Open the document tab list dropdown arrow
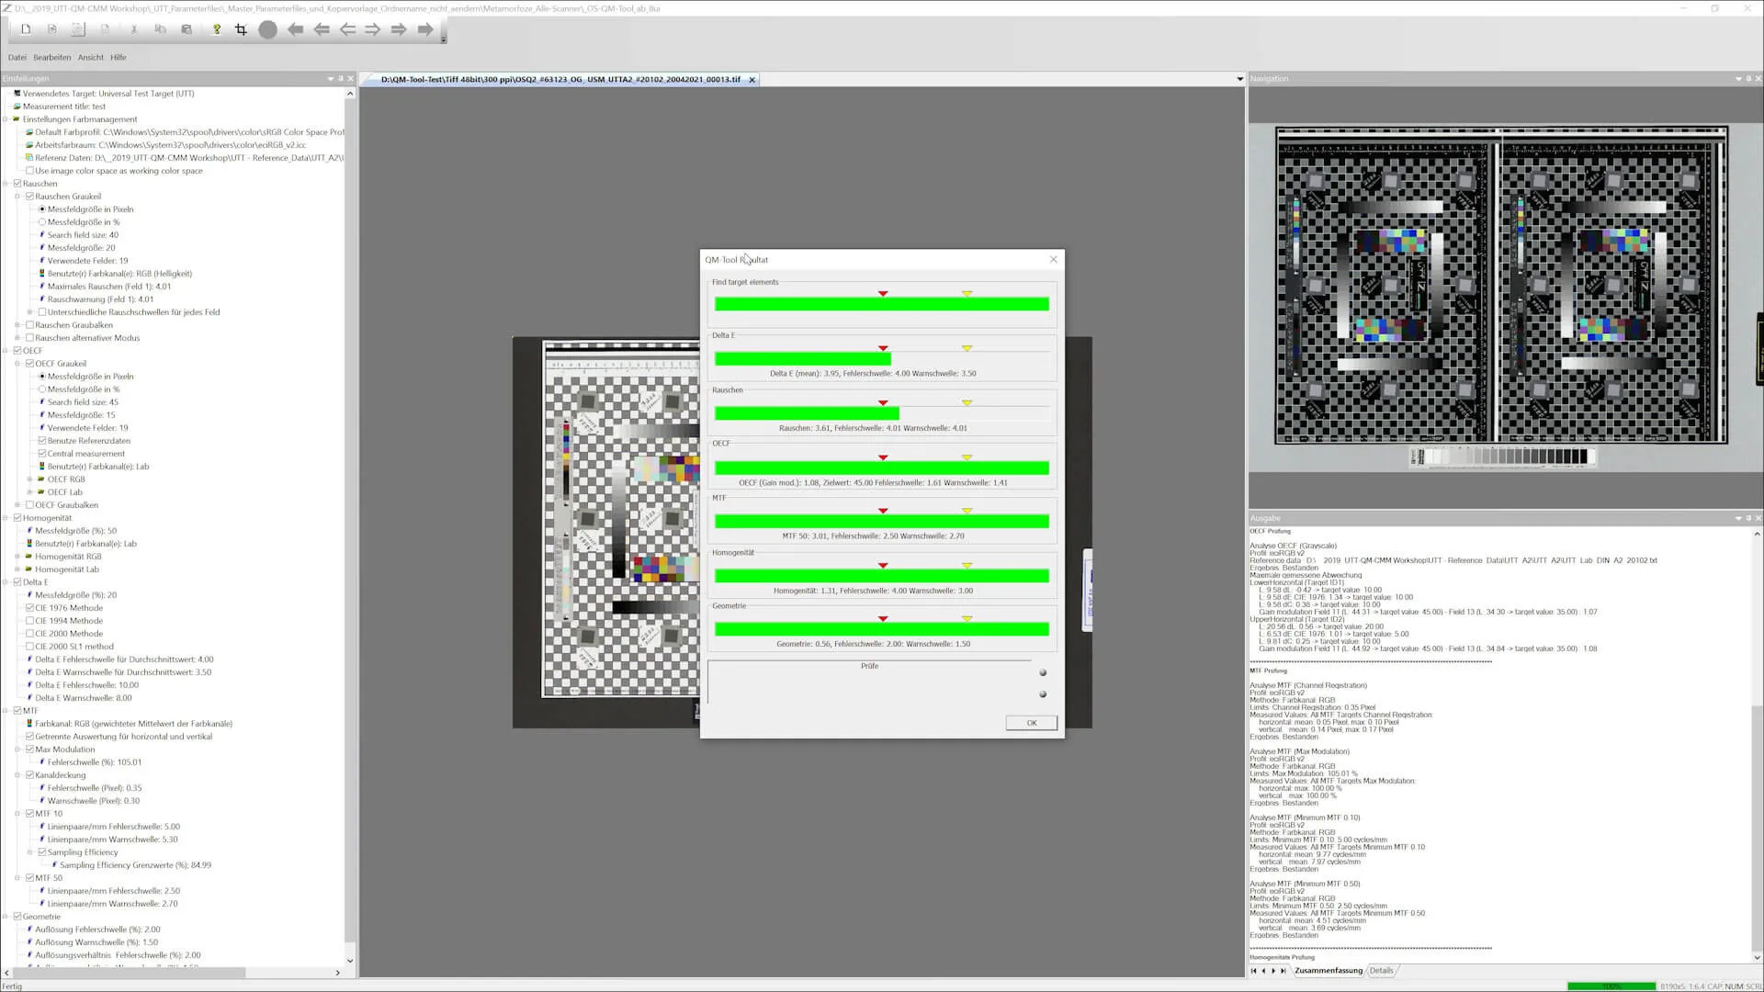 coord(1239,79)
